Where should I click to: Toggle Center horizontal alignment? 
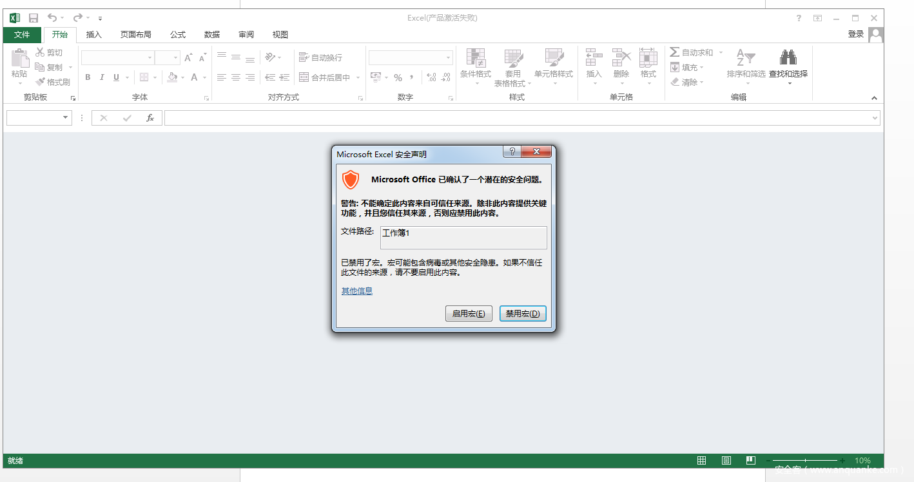pyautogui.click(x=236, y=77)
